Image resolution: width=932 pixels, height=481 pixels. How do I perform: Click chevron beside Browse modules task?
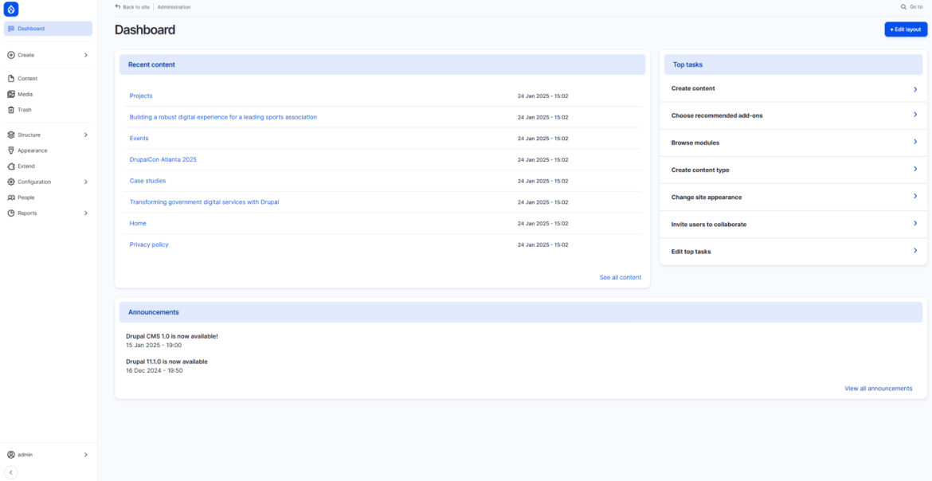coord(915,142)
